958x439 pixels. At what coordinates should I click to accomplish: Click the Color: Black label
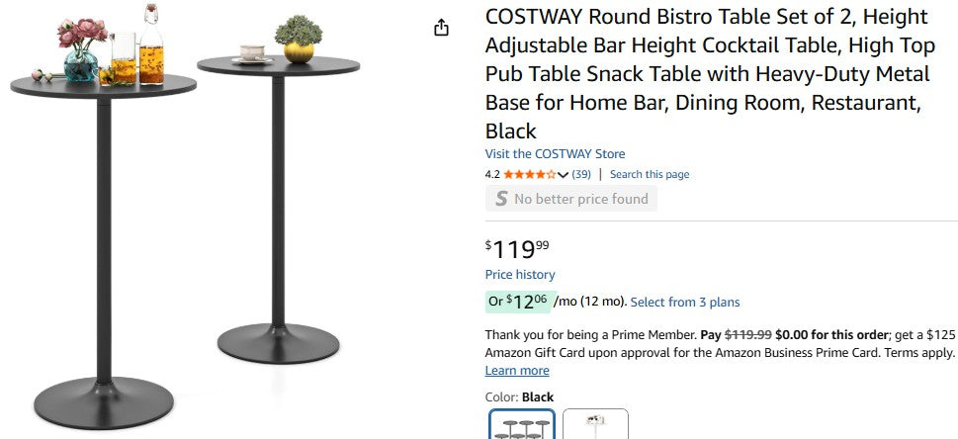519,397
